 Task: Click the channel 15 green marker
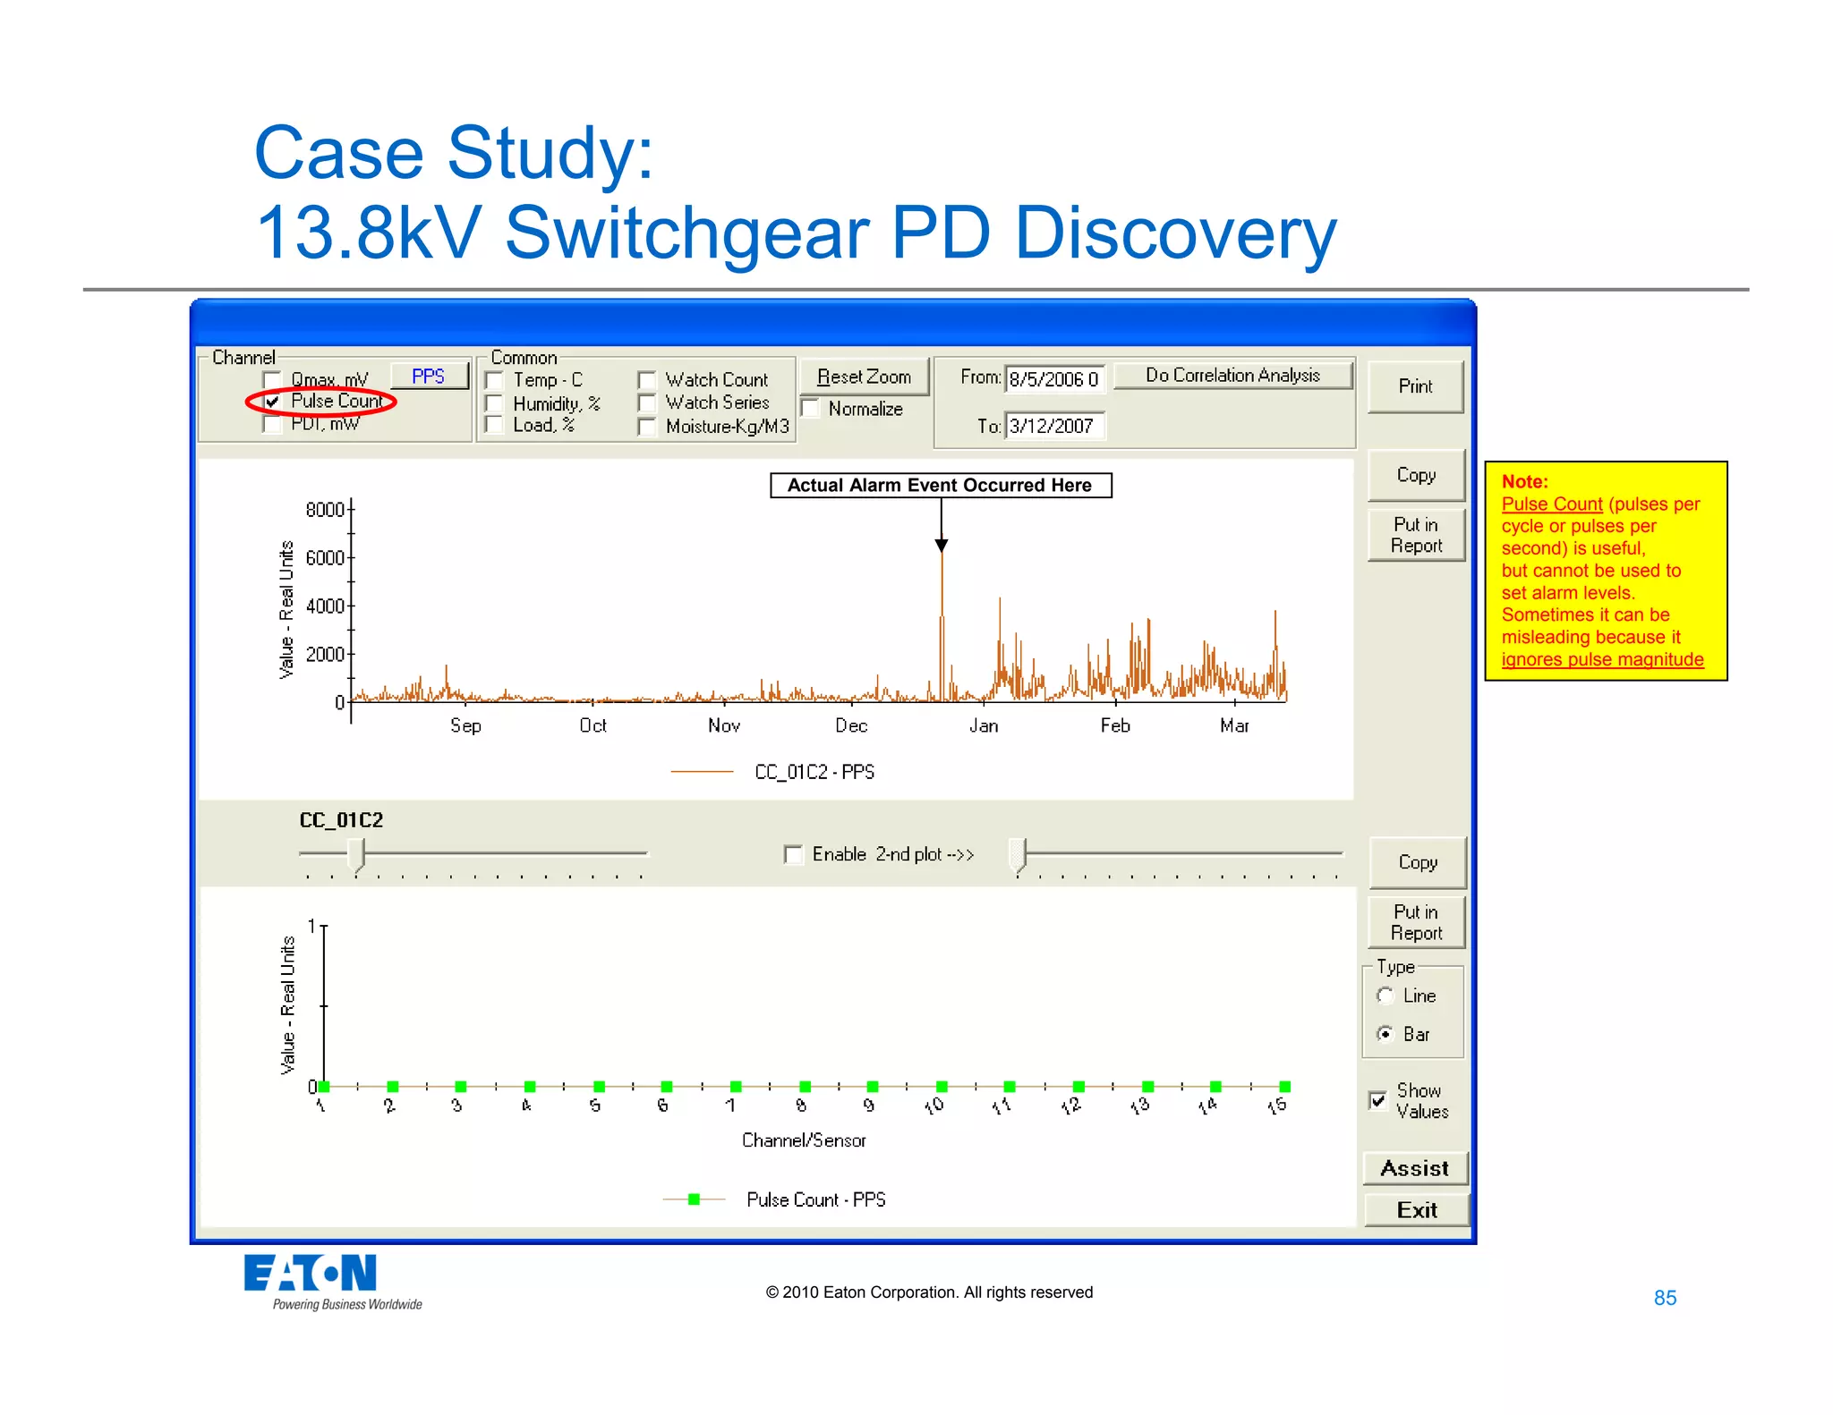(1285, 1087)
